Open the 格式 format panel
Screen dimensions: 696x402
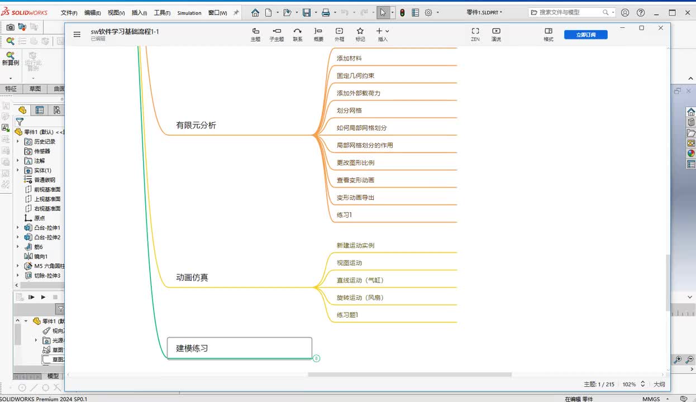(x=549, y=34)
